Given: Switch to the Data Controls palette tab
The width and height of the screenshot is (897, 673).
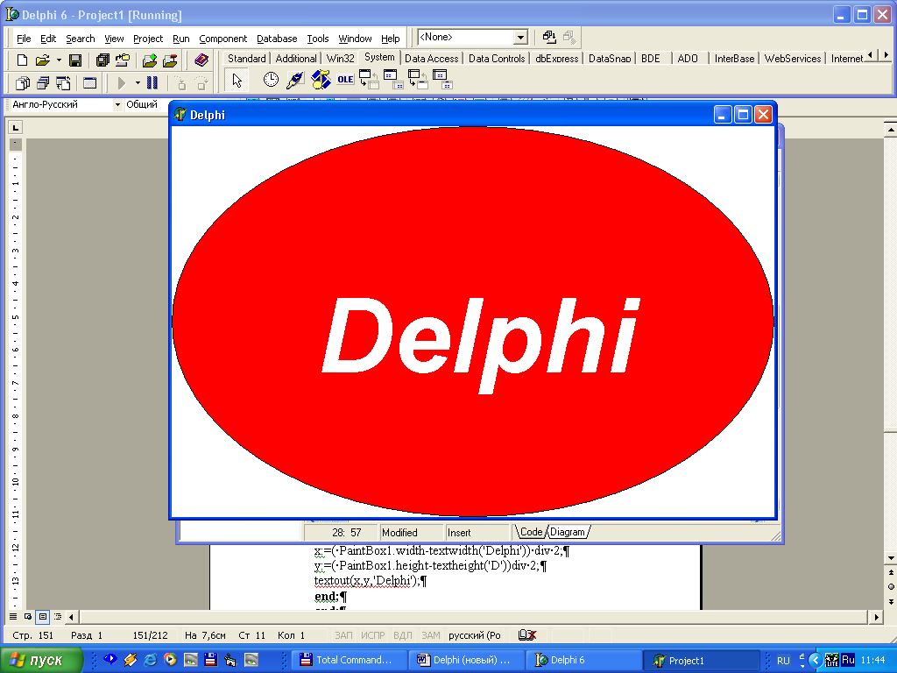Looking at the screenshot, I should point(497,59).
